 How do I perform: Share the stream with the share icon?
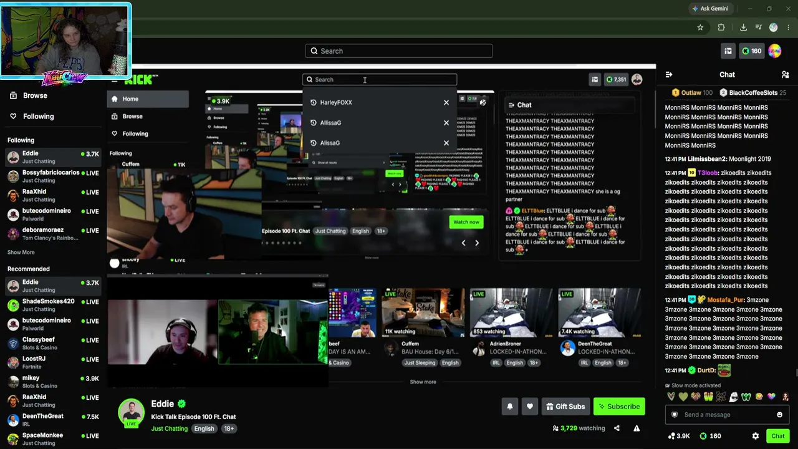(x=617, y=428)
